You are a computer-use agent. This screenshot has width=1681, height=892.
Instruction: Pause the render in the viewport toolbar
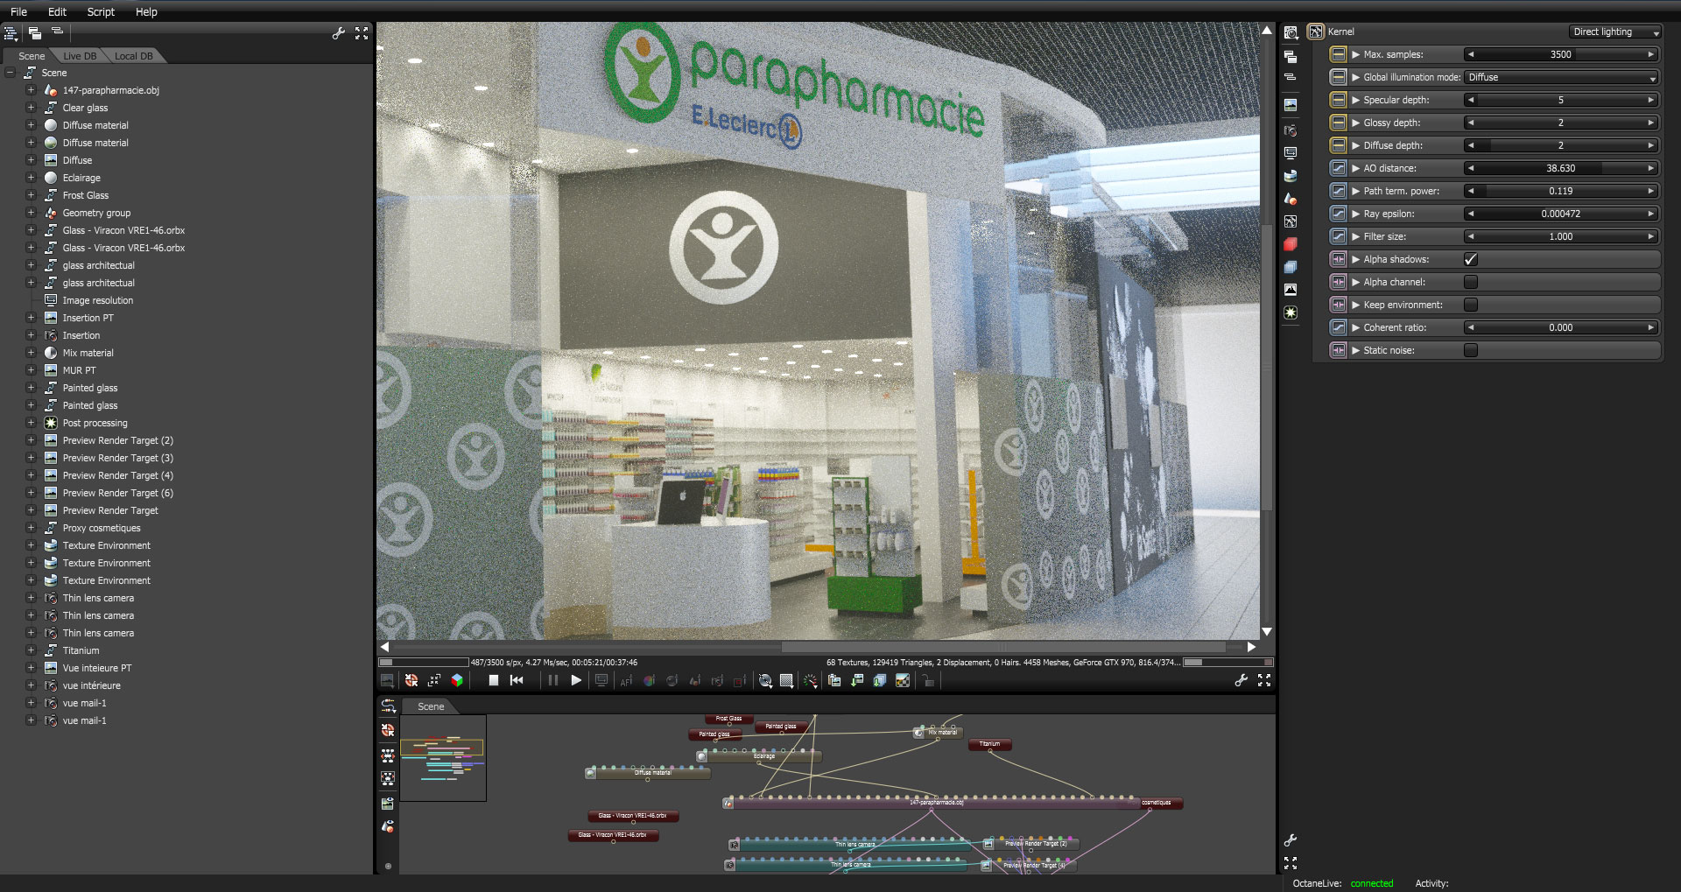tap(553, 680)
